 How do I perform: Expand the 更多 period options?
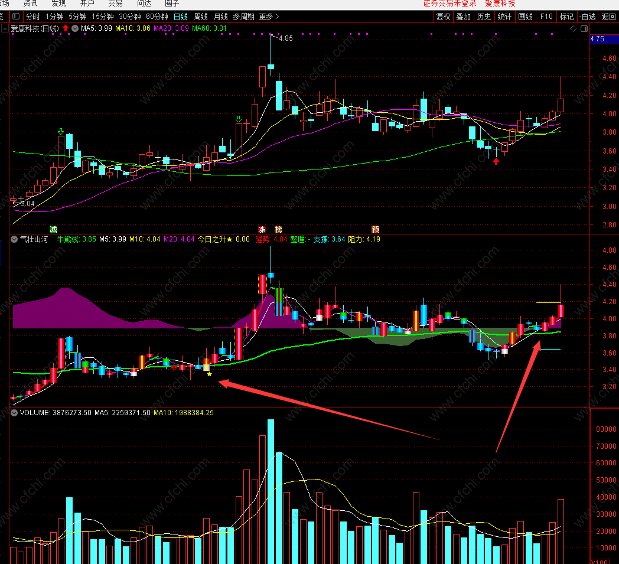click(269, 17)
